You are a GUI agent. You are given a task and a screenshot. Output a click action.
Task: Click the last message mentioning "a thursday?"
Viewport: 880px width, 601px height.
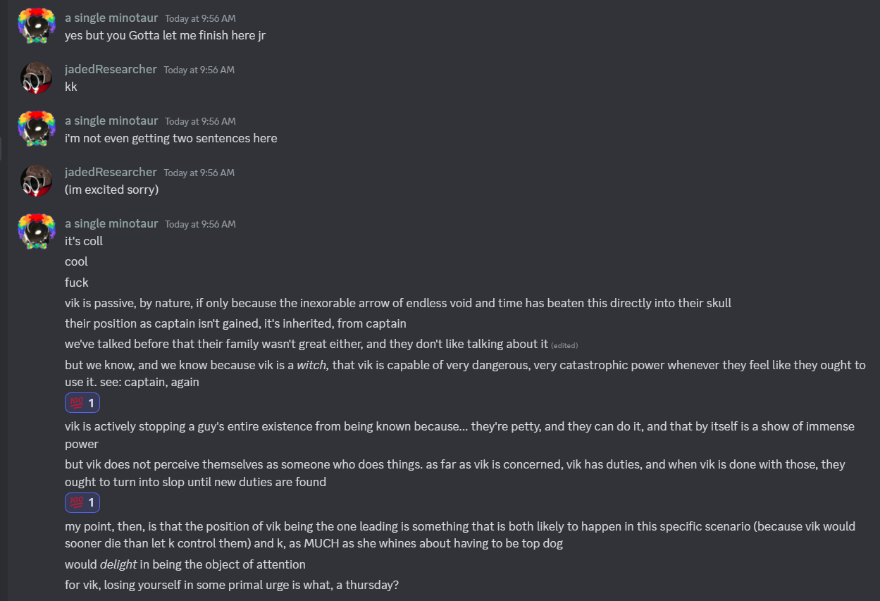233,585
